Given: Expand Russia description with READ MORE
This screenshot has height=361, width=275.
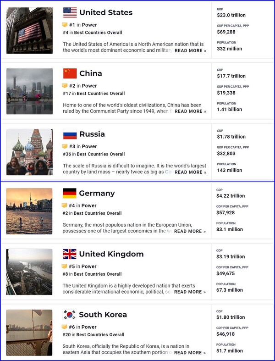Looking at the screenshot, I should (x=190, y=172).
